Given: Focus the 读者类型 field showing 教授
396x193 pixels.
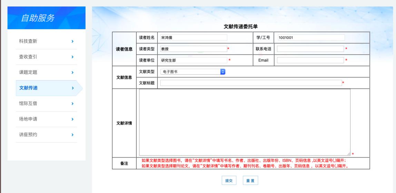Looking at the screenshot, I should coord(194,49).
